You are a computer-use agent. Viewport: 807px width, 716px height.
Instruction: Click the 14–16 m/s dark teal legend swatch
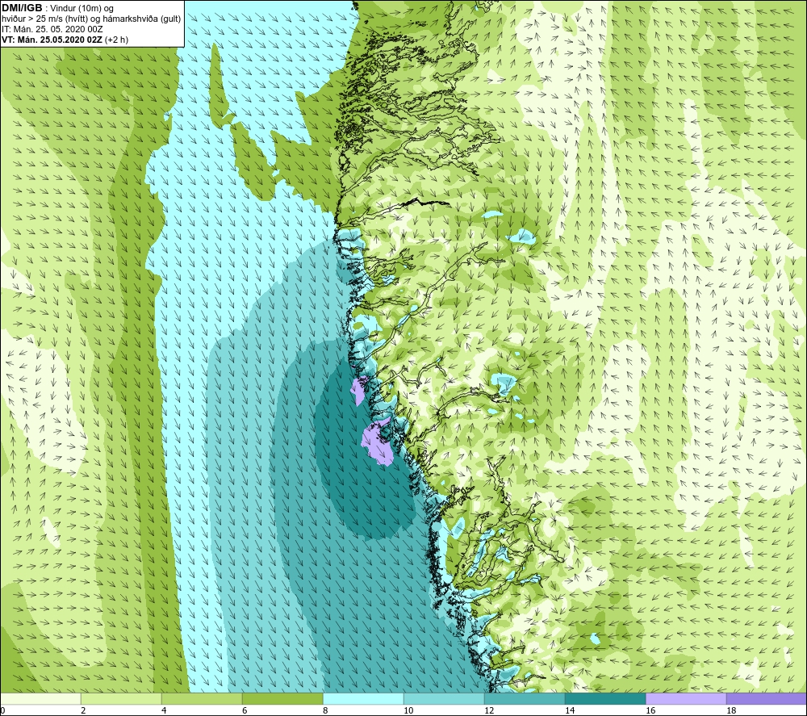pyautogui.click(x=605, y=698)
